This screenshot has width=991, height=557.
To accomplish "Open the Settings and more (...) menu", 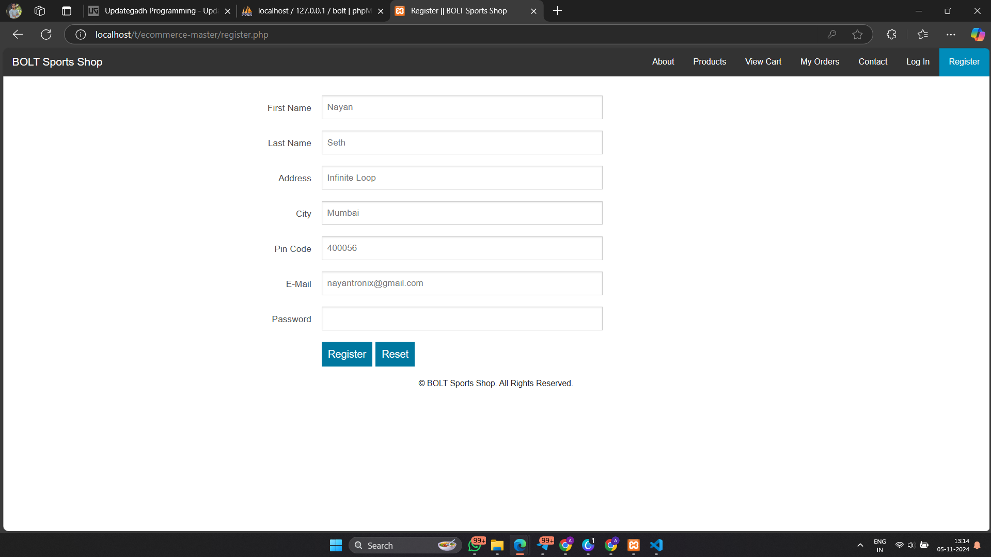I will click(x=952, y=35).
